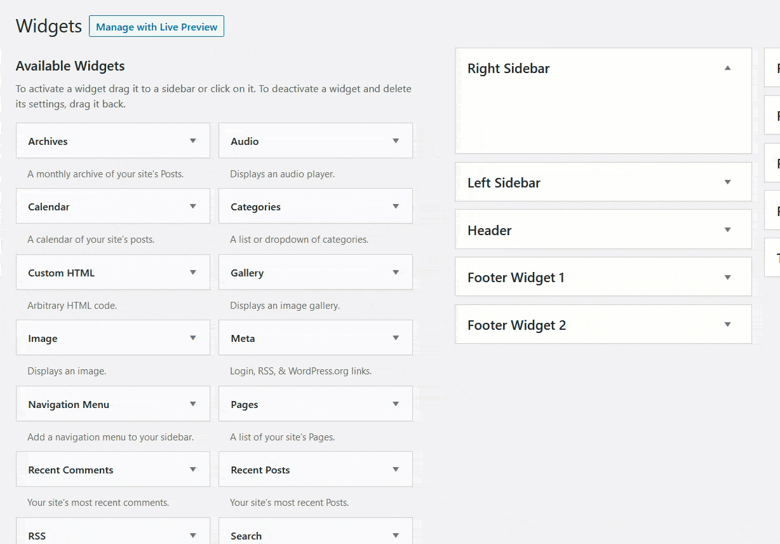
Task: Open the Search widget dropdown
Action: pos(396,535)
